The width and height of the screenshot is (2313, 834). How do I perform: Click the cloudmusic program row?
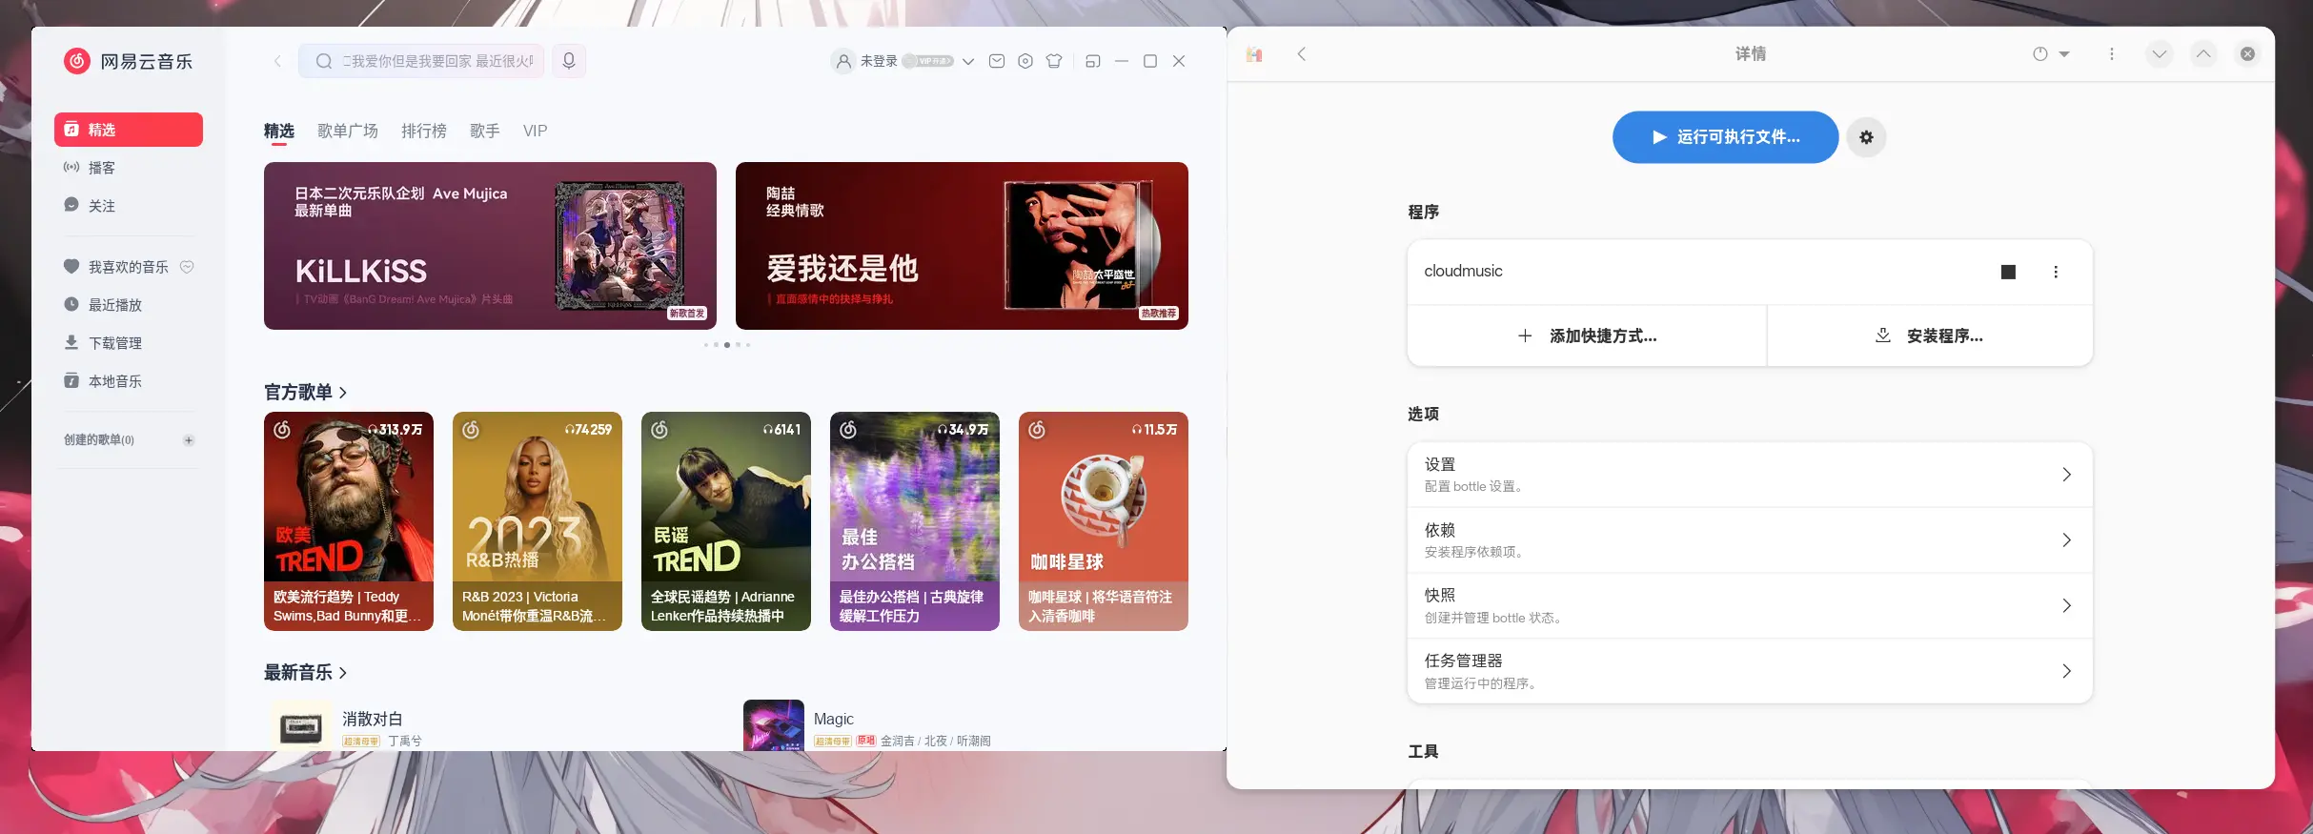click(x=1750, y=272)
